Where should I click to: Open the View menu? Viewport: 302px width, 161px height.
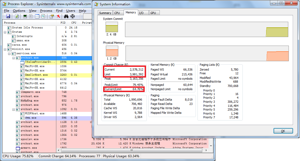[33, 11]
